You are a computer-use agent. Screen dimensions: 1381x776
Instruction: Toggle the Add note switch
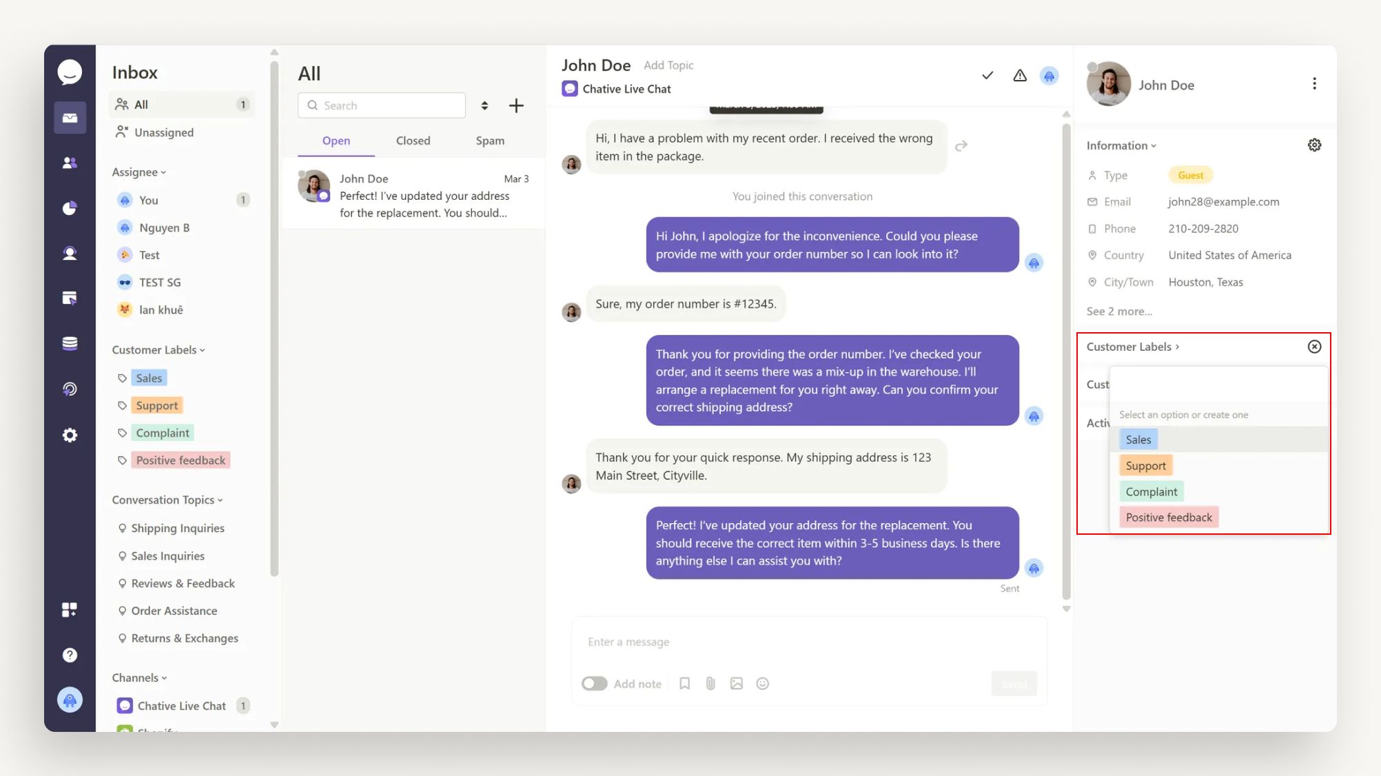(x=594, y=684)
